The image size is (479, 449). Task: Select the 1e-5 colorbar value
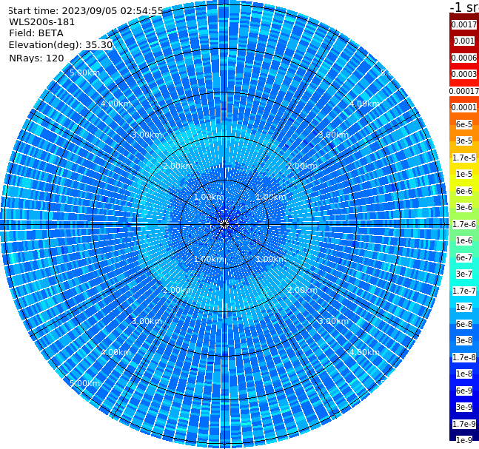(464, 174)
